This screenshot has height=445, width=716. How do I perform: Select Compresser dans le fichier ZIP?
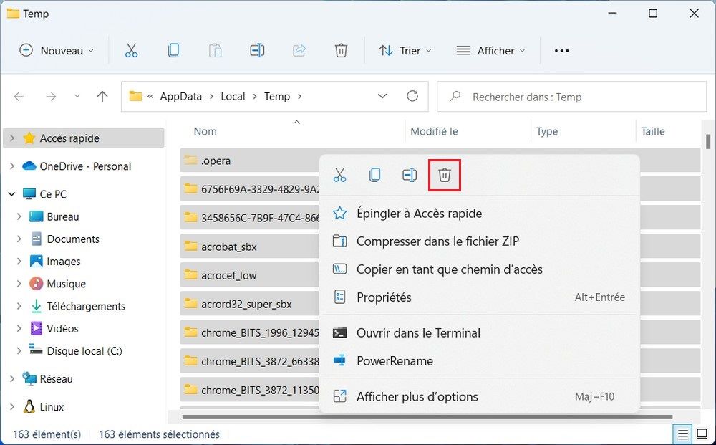point(437,241)
